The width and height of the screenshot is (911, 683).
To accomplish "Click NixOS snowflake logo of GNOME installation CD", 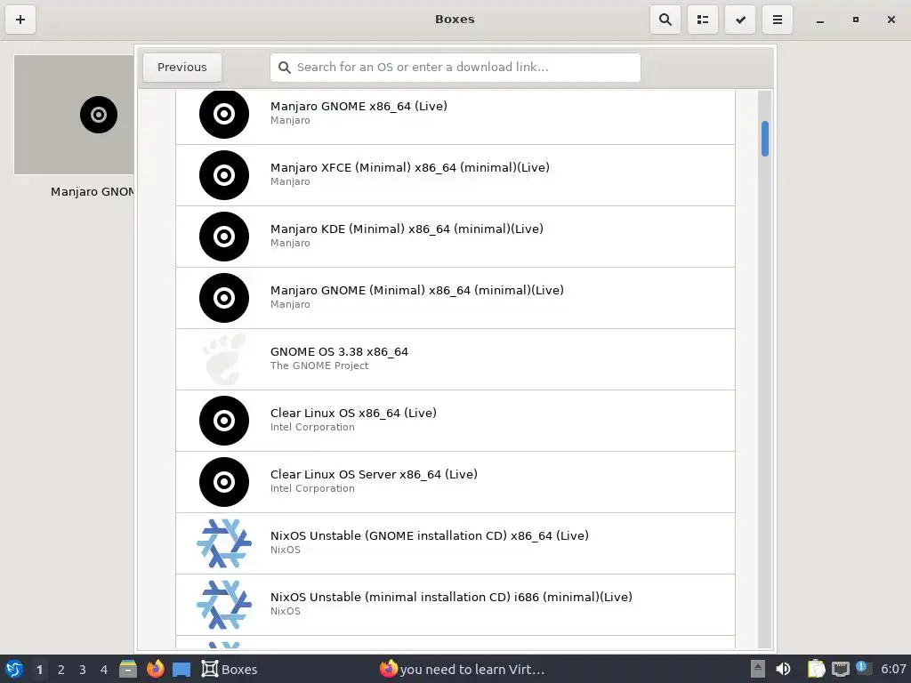I will 224,543.
